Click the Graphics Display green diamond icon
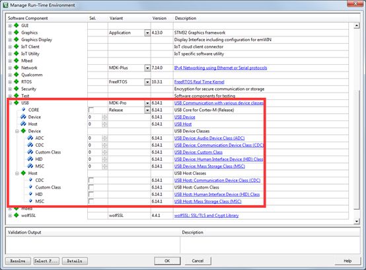366x270 pixels. [16, 39]
